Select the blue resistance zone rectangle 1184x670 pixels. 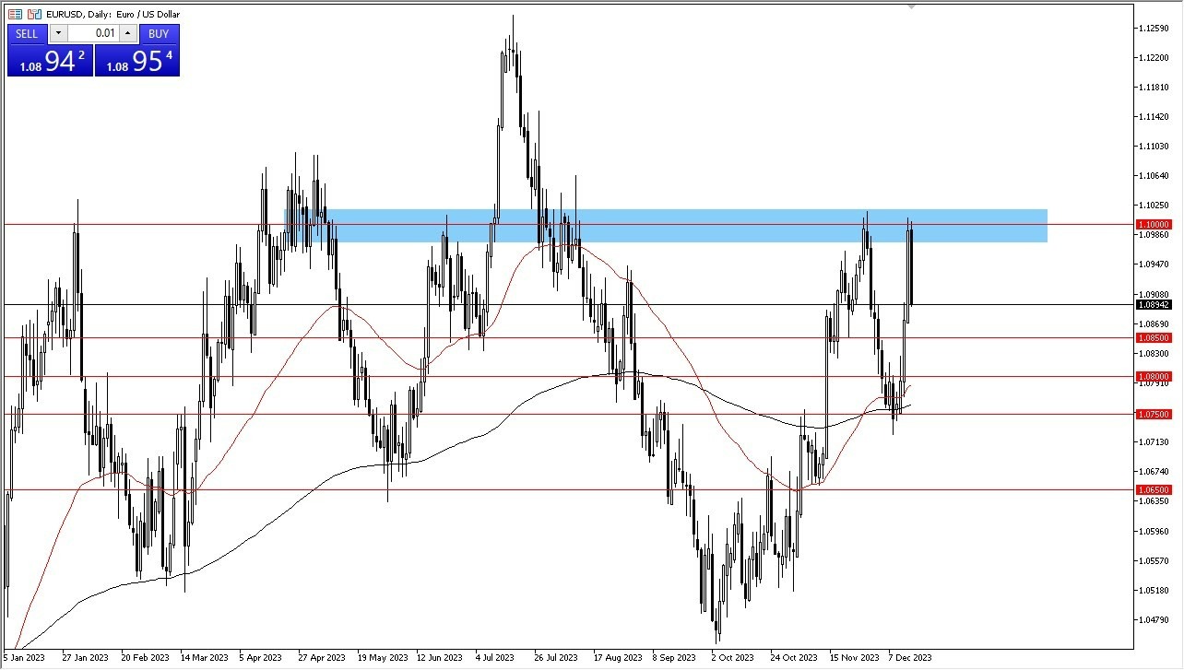[666, 226]
